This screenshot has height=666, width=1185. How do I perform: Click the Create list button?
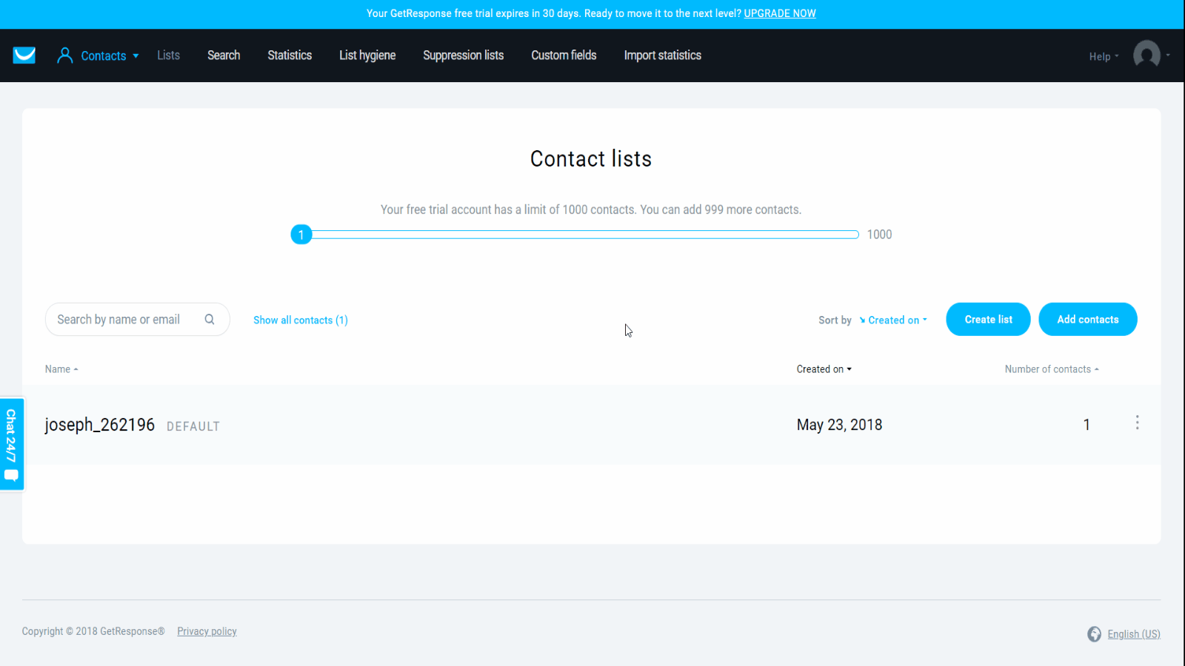pyautogui.click(x=988, y=319)
